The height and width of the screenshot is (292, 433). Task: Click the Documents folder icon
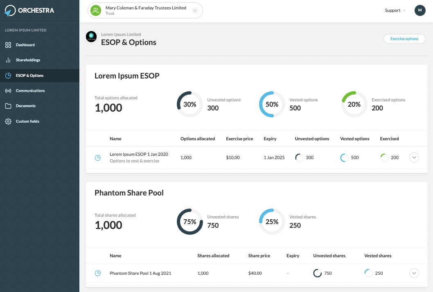pos(8,106)
